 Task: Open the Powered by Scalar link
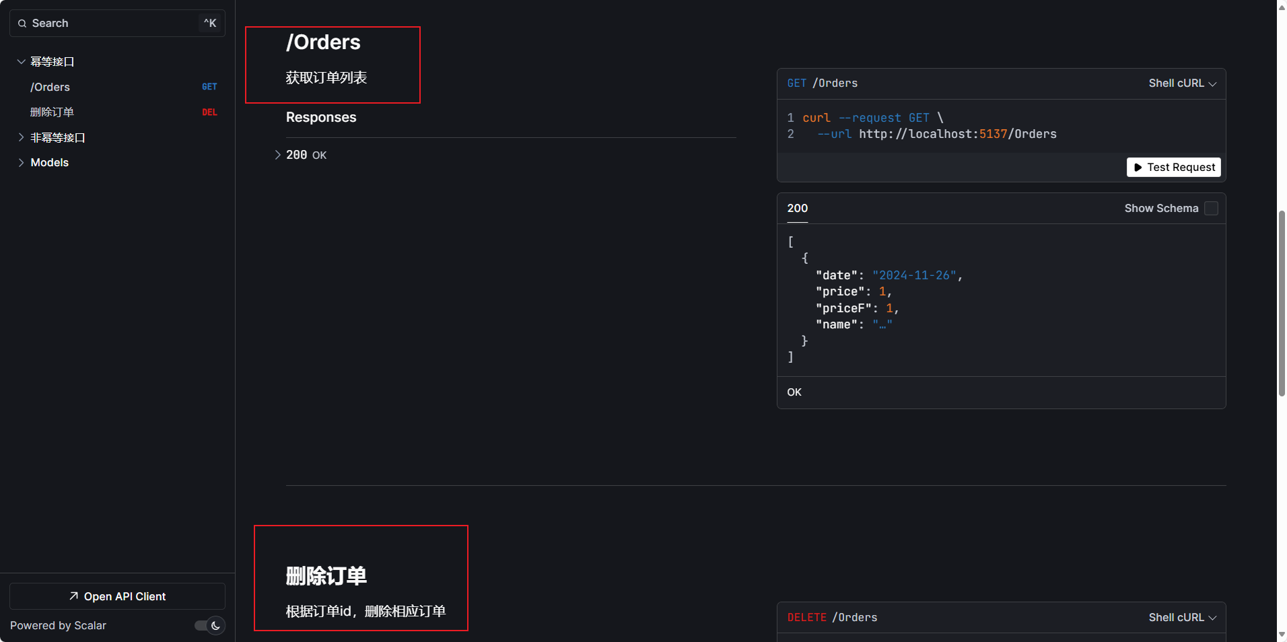coord(58,626)
